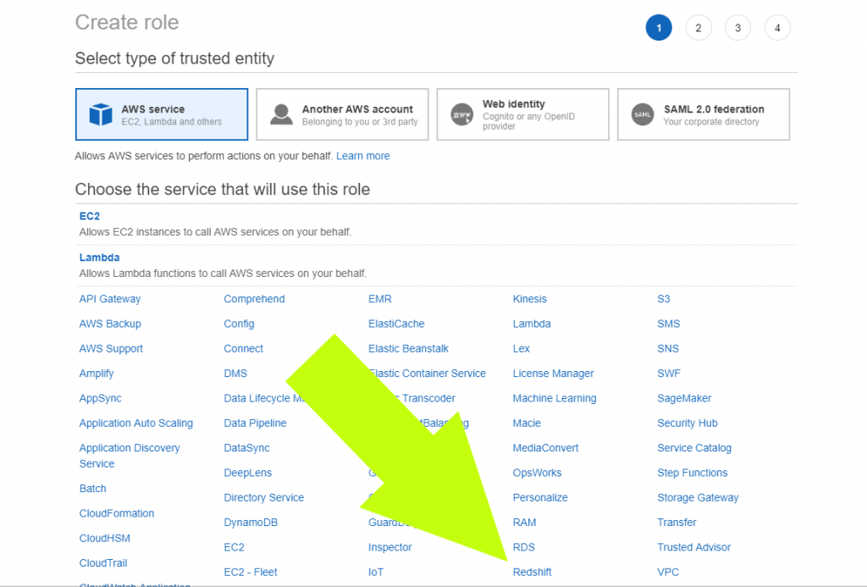The height and width of the screenshot is (587, 867).
Task: Choose Batch service
Action: click(x=93, y=489)
